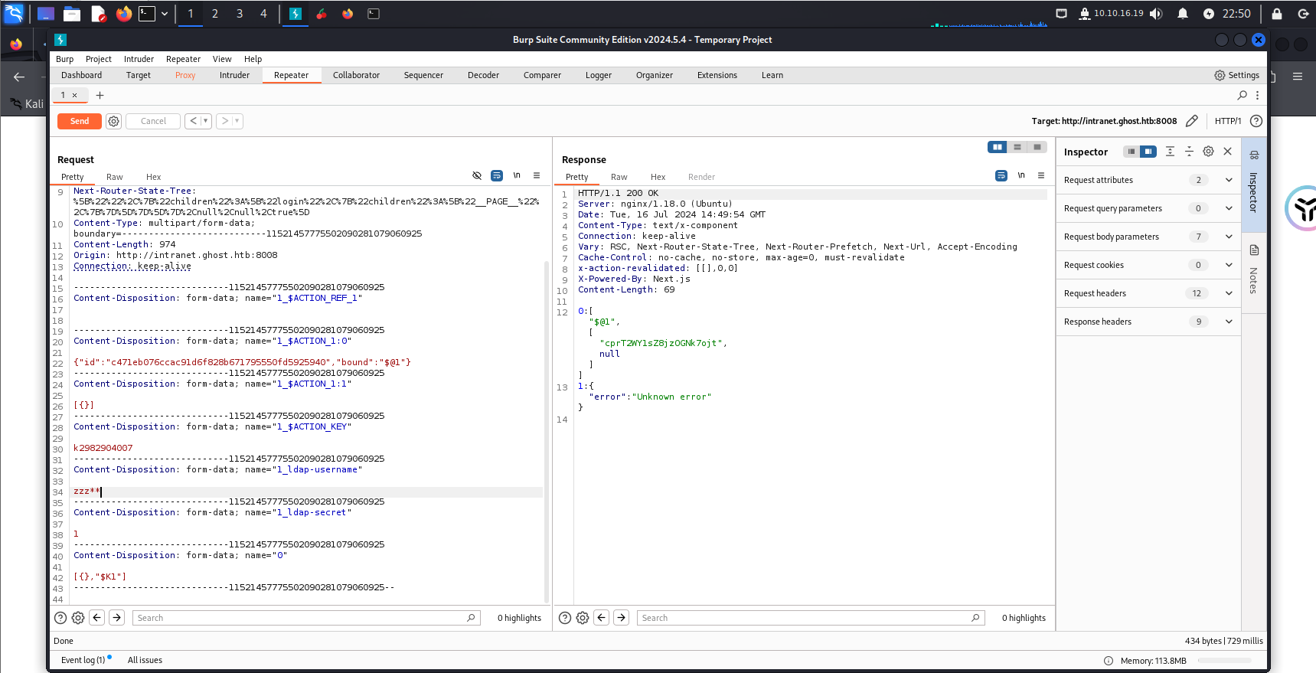Open Inspector settings gear
1316x673 pixels.
(x=1208, y=152)
